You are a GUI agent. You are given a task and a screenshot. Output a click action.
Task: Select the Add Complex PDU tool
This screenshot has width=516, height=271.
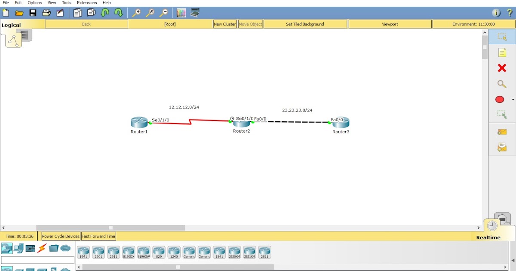tap(501, 147)
